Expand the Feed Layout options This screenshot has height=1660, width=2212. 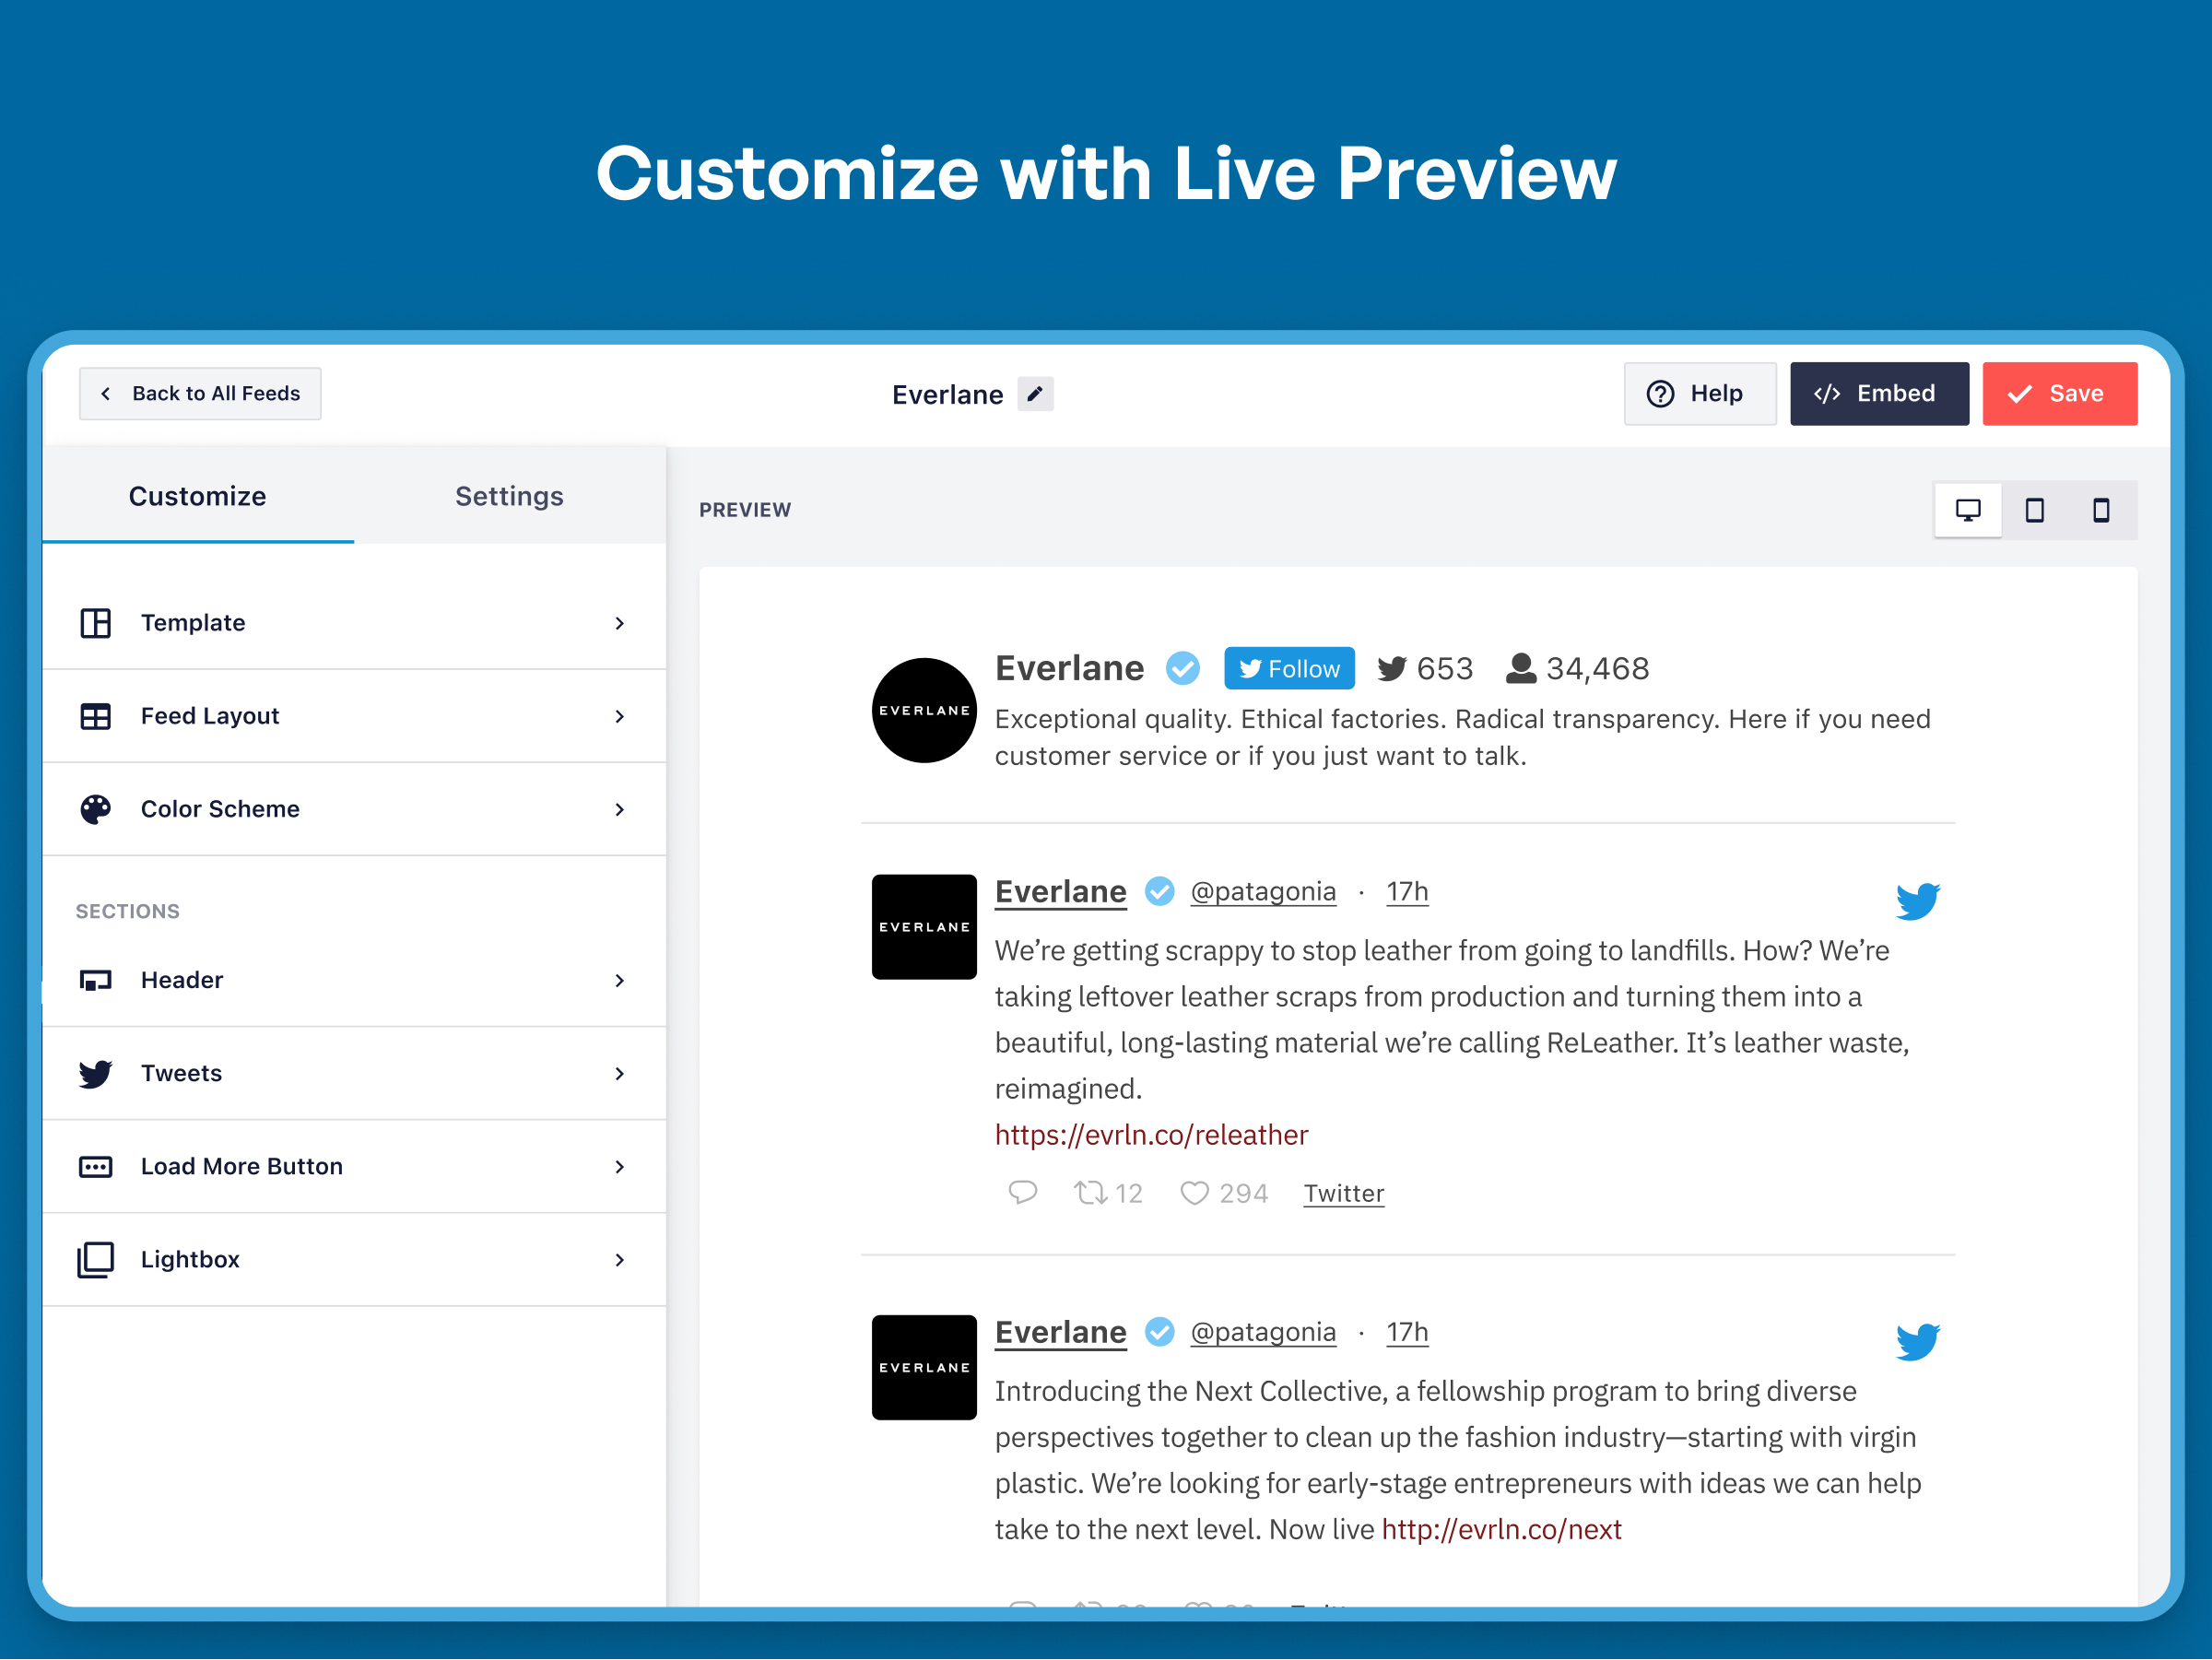356,715
